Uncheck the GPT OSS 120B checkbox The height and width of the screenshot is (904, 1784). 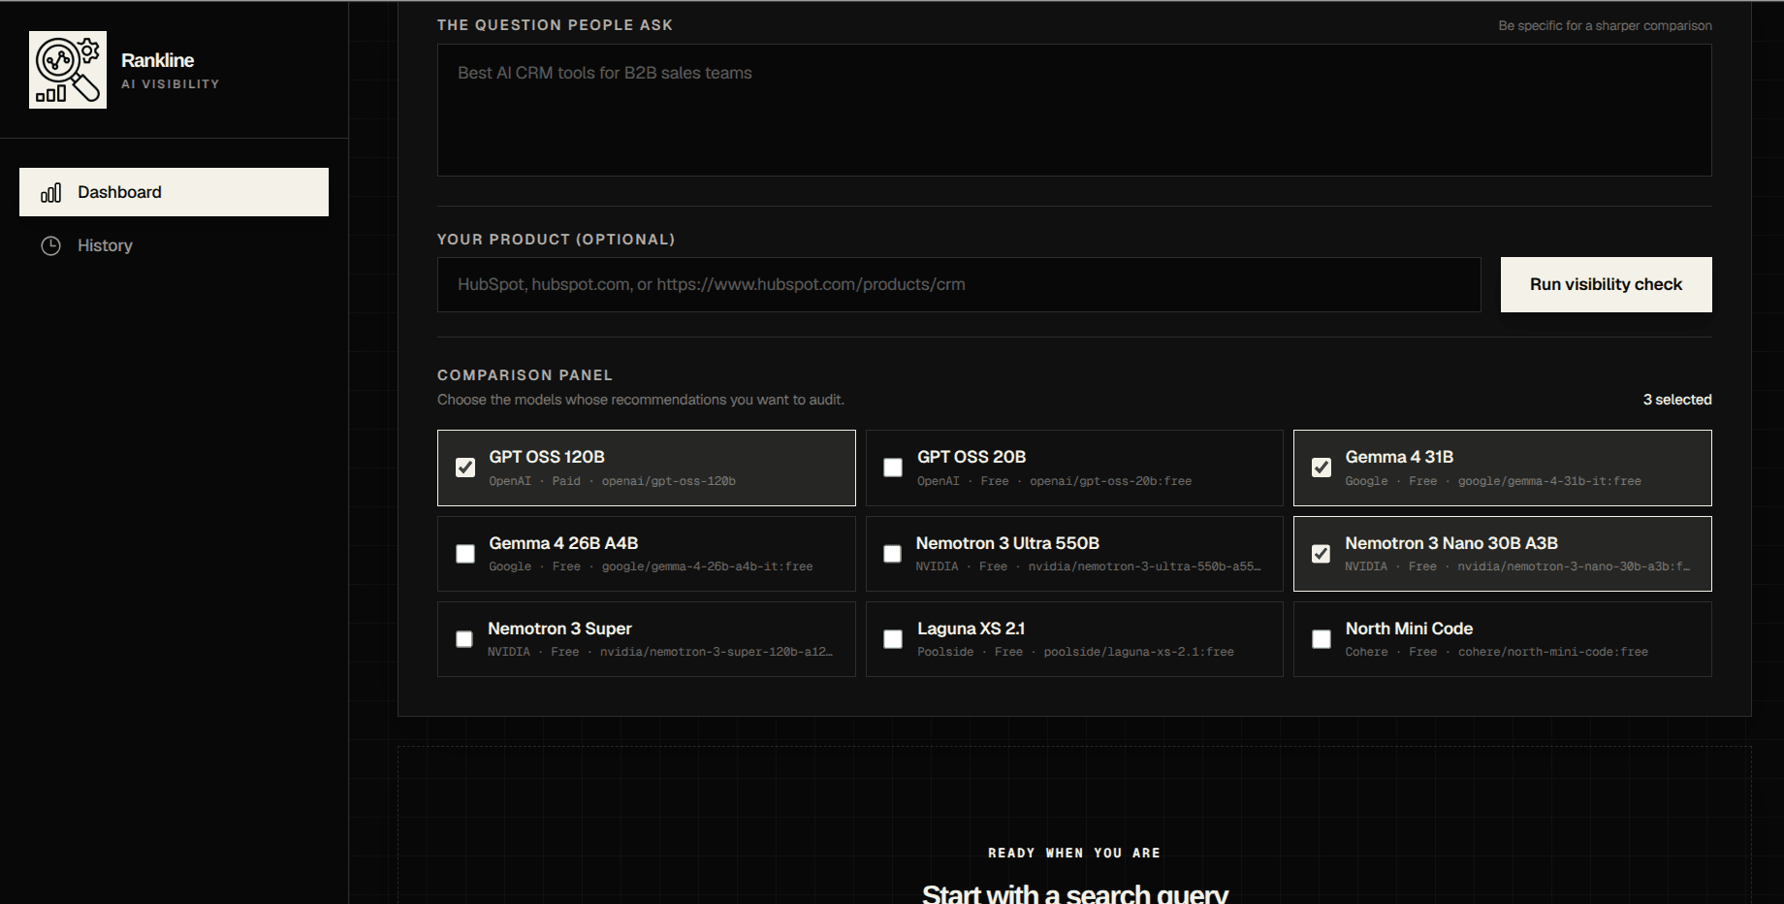[465, 468]
